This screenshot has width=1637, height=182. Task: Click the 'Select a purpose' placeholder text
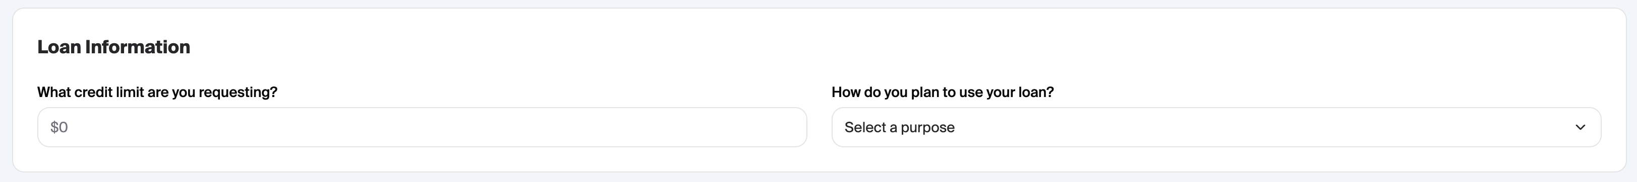tap(899, 128)
